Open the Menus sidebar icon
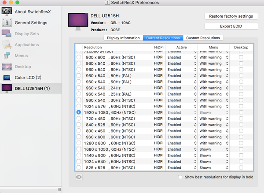264x193 pixels. point(7,56)
